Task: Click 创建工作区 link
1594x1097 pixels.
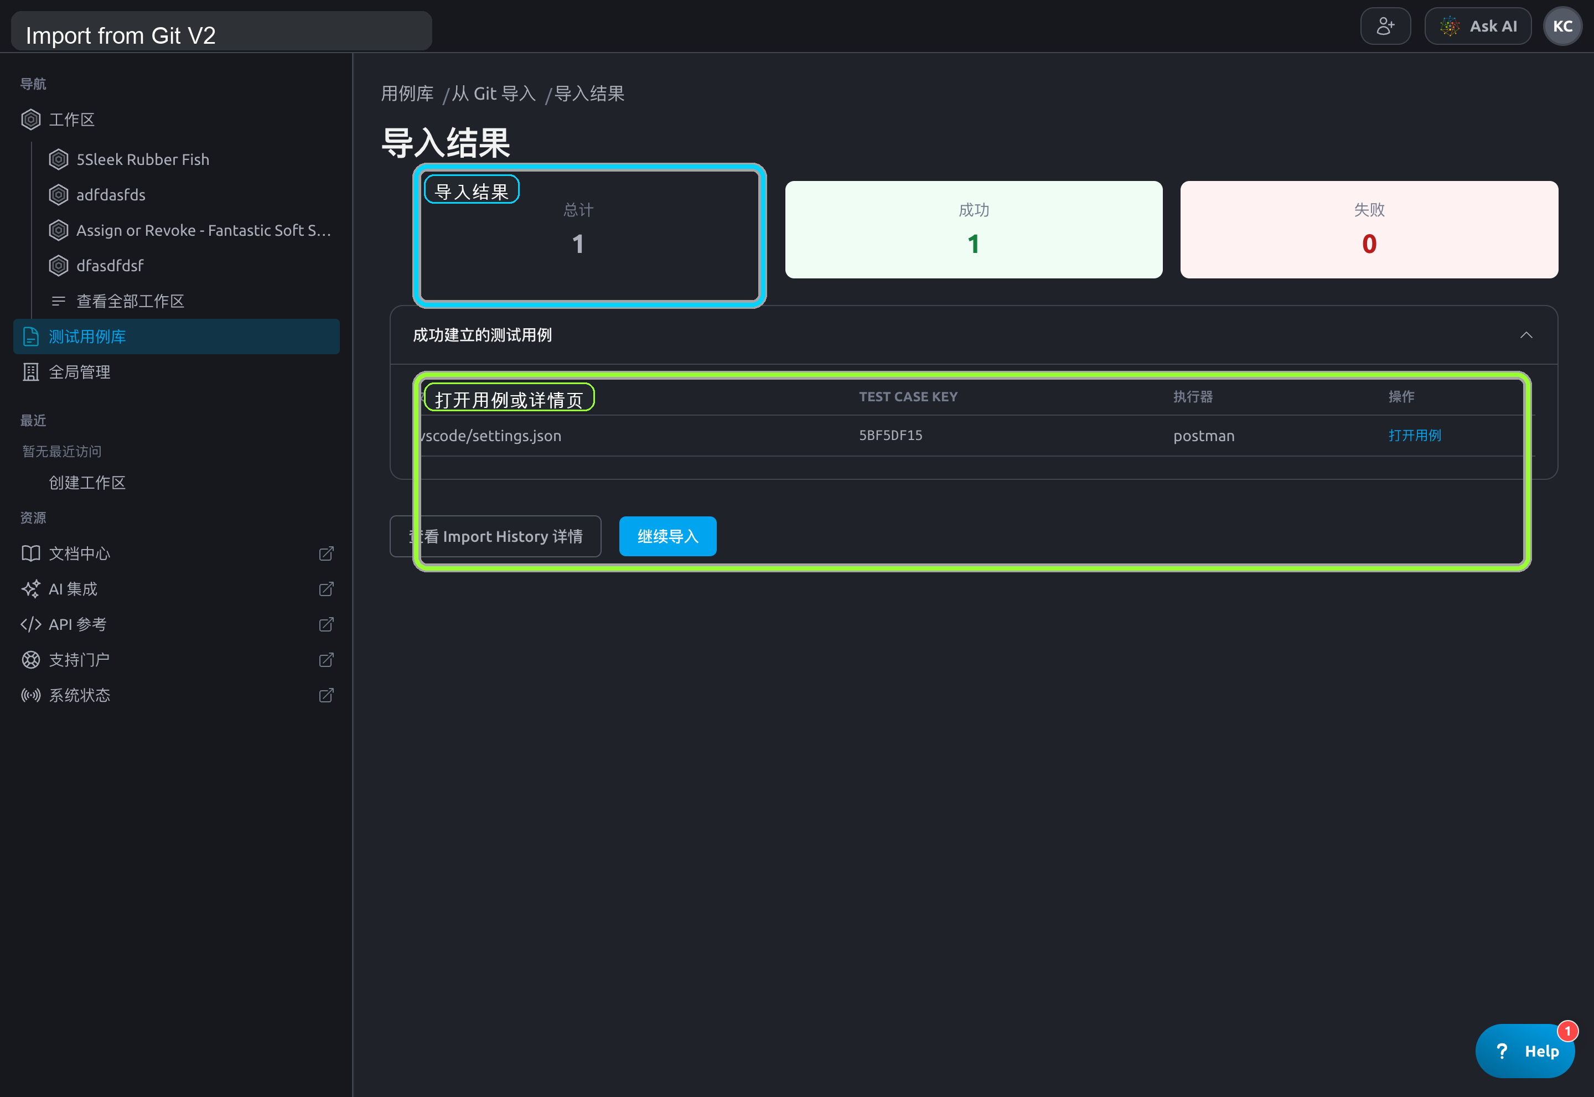Action: pos(87,483)
